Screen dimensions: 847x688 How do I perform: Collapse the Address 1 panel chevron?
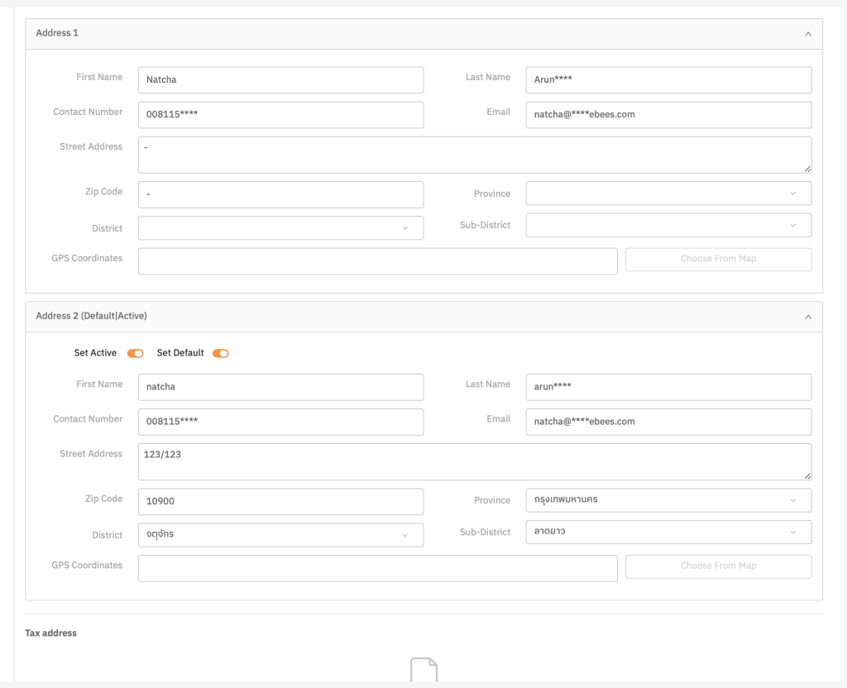coord(807,34)
